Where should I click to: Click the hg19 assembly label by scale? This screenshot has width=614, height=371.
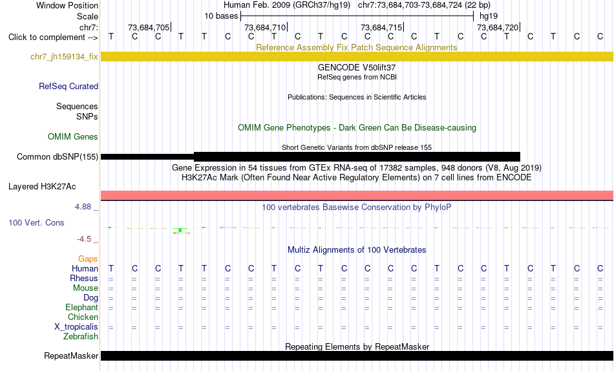pyautogui.click(x=489, y=16)
